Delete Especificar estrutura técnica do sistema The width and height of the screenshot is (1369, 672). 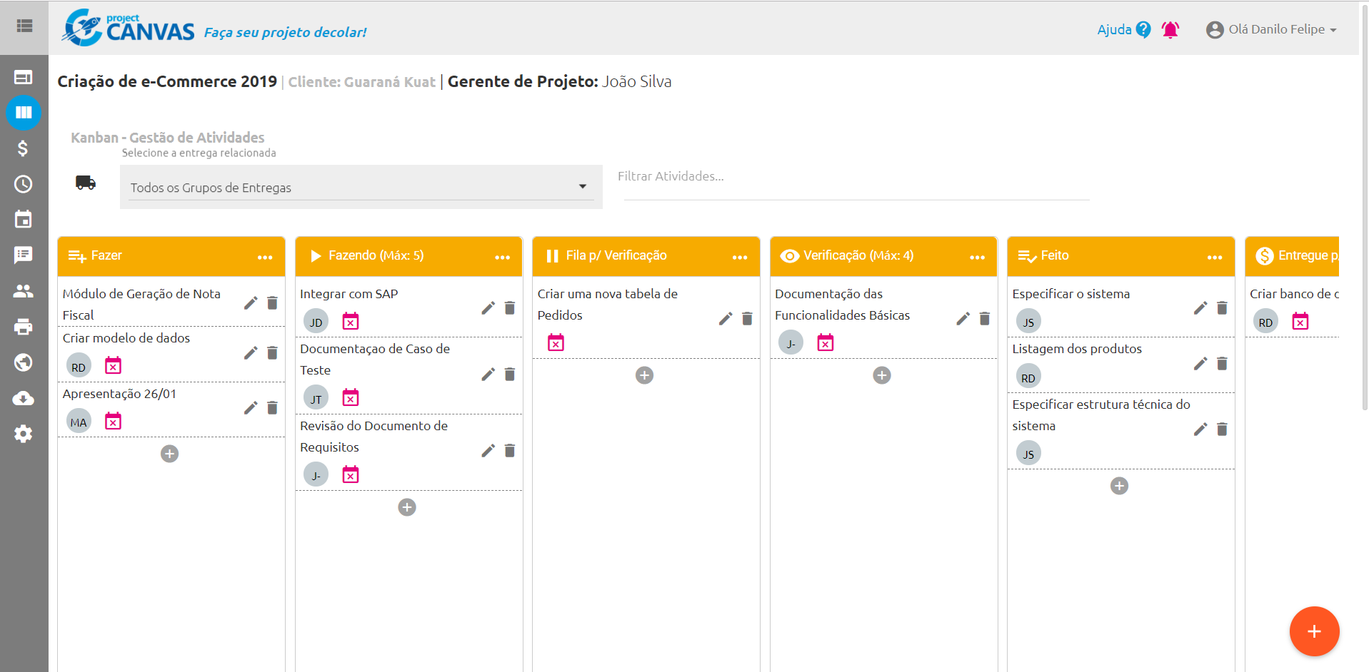tap(1222, 429)
